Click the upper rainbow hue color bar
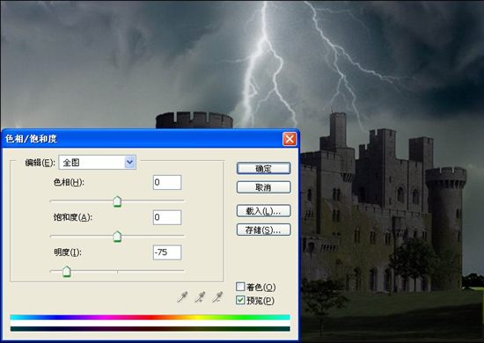Viewport: 484px width, 343px height. 150,317
